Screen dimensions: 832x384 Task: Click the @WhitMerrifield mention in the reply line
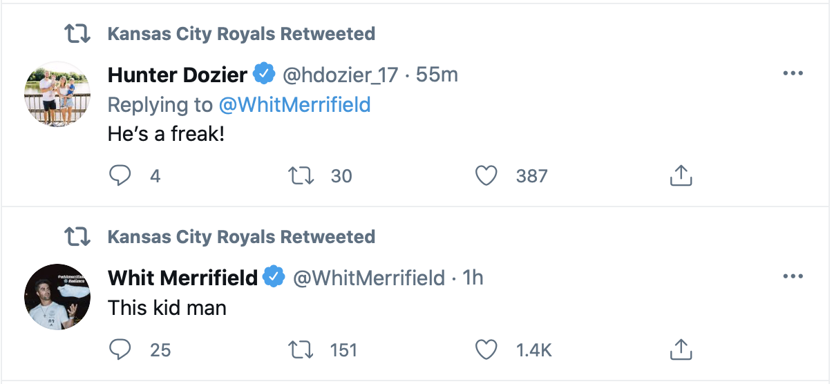[294, 104]
